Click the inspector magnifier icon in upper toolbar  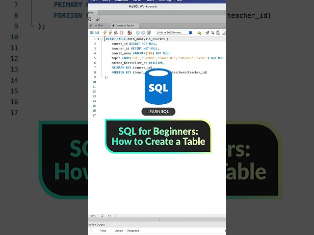89,19
